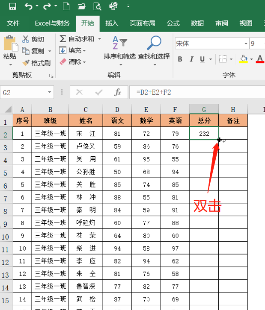Toggle Underline formatting
265x310 pixels.
coord(202,59)
